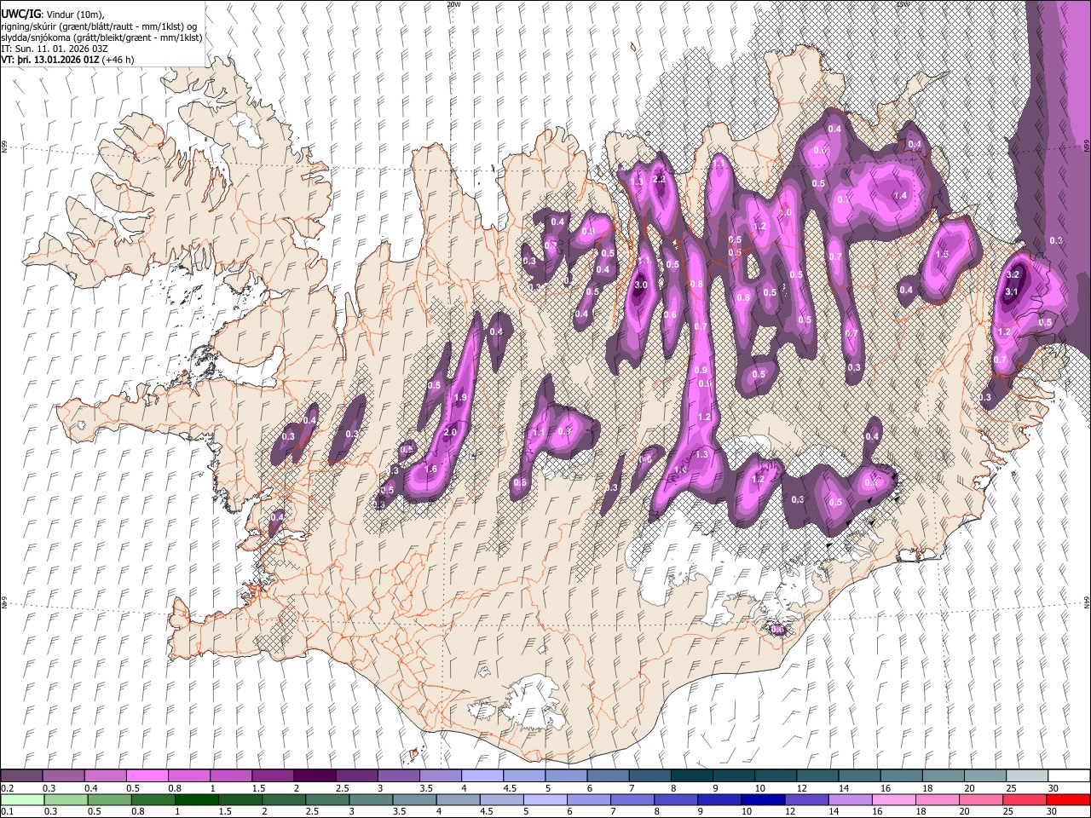
Task: Click the small purple precipitation spot on the southeast coast
Action: coord(778,629)
